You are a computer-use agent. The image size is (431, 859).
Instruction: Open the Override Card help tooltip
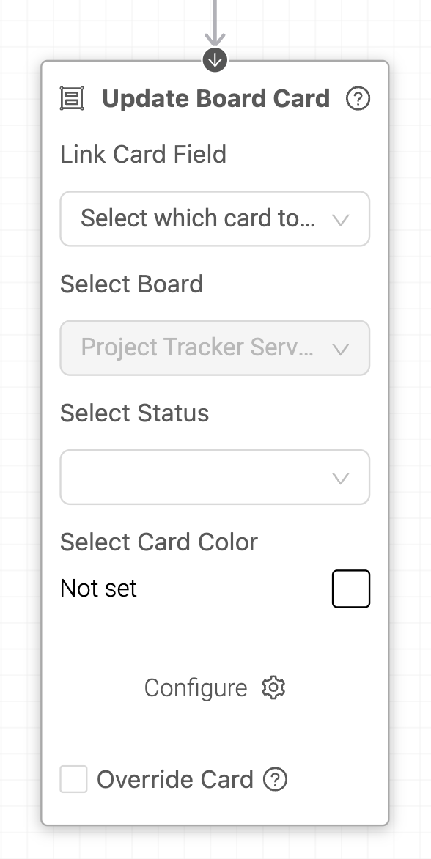pyautogui.click(x=276, y=779)
